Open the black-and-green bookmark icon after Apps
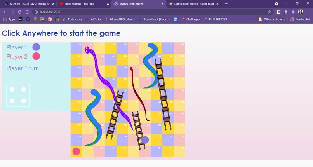 pyautogui.click(x=20, y=19)
